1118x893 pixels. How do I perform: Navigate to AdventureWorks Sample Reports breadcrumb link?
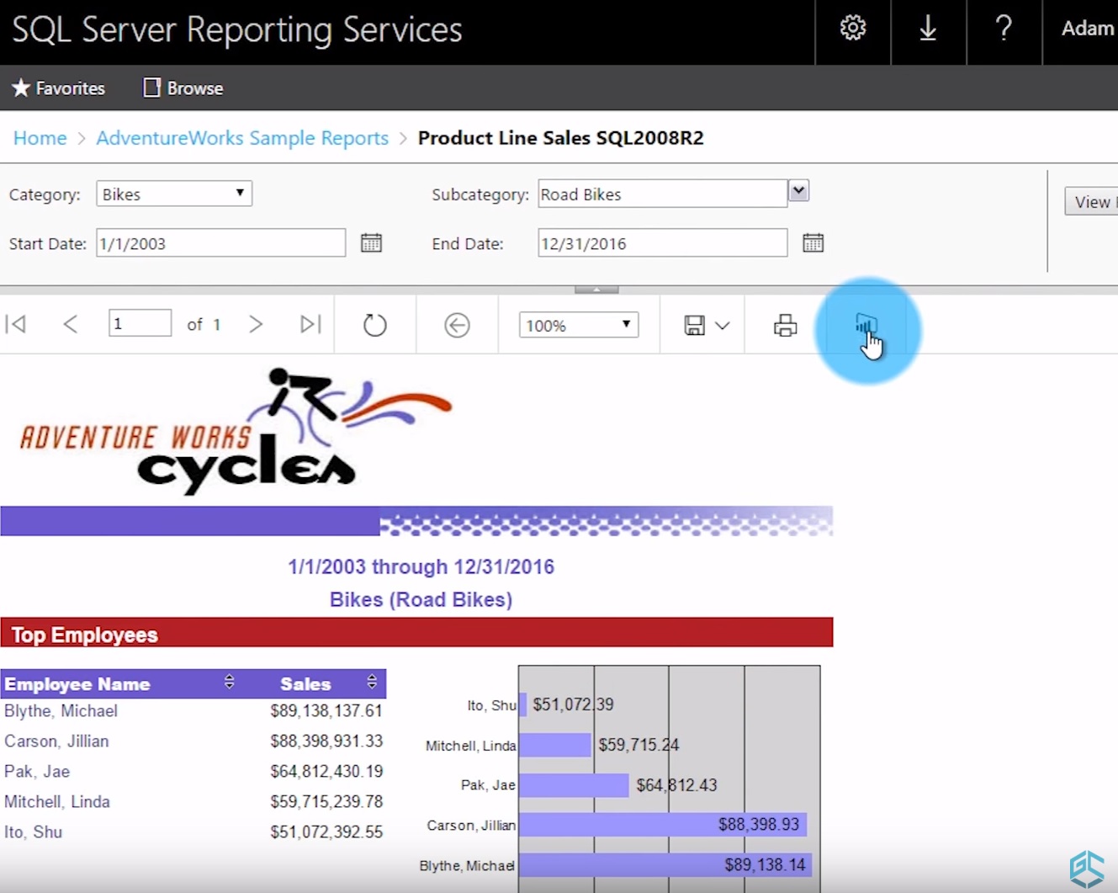242,137
